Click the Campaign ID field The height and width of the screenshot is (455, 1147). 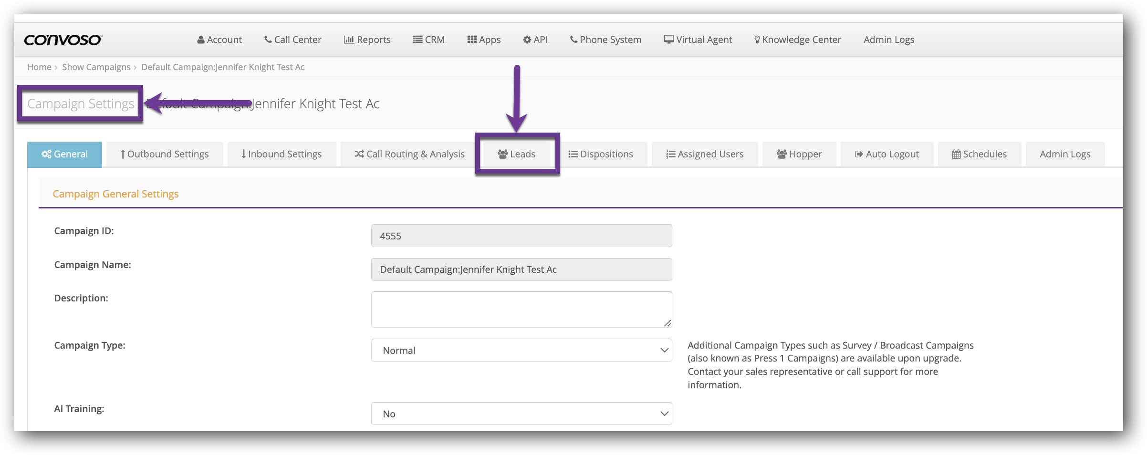[521, 236]
